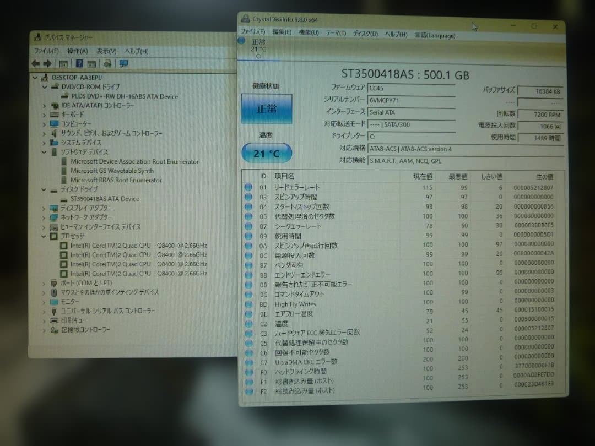Click the forward arrow in Device Manager toolbar

[x=47, y=63]
